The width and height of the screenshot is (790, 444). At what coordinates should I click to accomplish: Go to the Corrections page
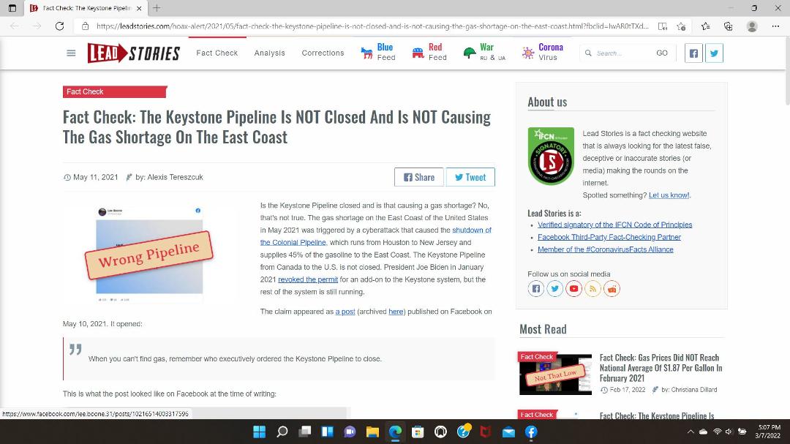323,53
